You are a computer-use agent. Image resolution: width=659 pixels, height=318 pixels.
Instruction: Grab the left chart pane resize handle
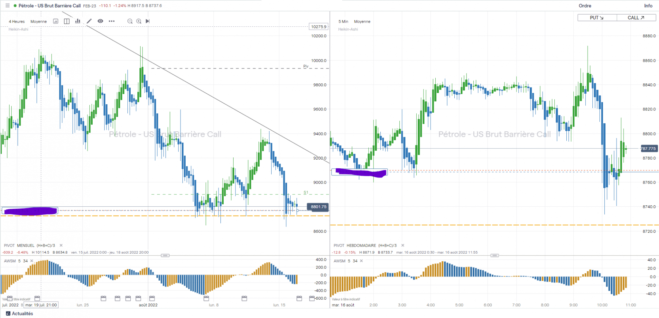click(165, 255)
